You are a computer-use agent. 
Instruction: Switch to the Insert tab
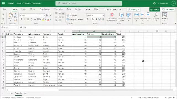pyautogui.click(x=24, y=9)
